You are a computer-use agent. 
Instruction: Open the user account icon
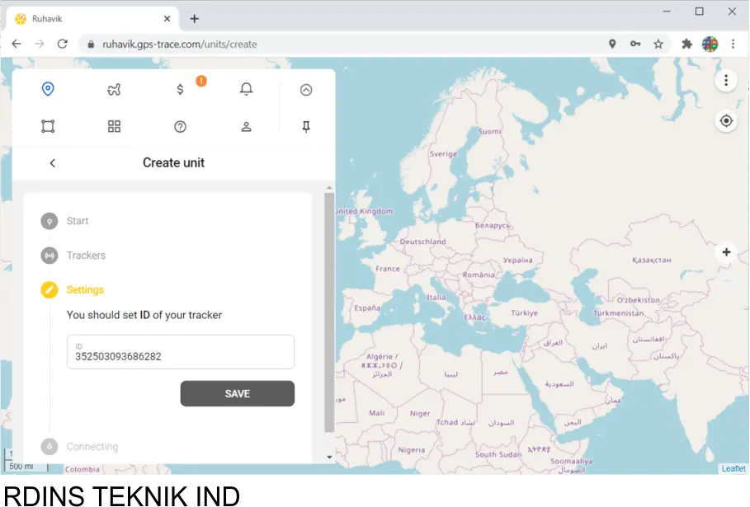click(246, 127)
